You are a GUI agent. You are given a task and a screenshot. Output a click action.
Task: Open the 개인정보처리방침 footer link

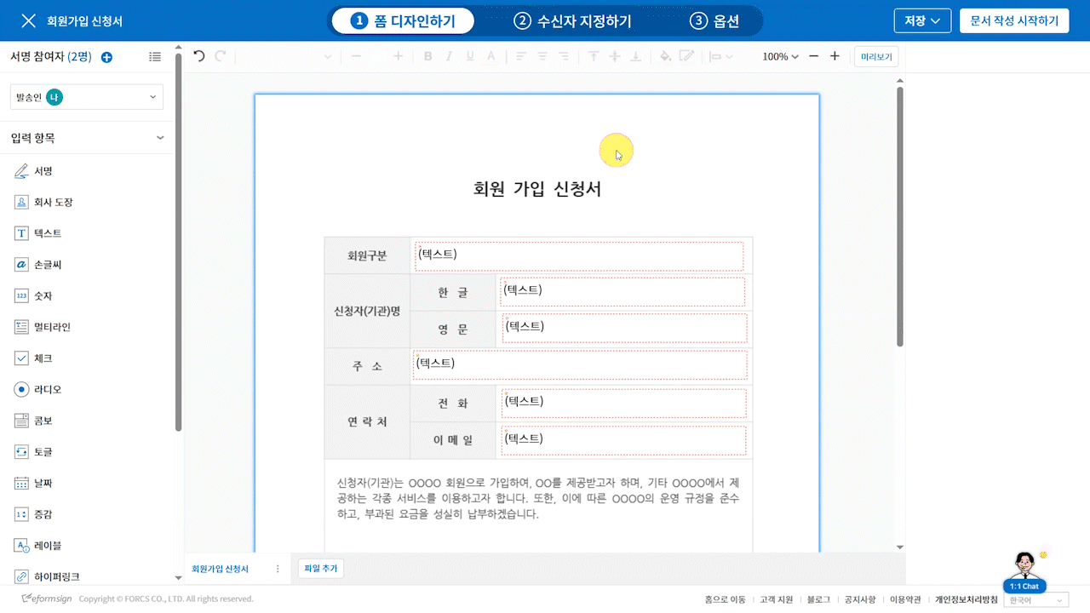(x=966, y=599)
